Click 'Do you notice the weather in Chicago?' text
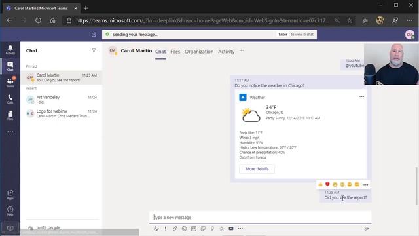Screen dimensions: 419x236 [x=269, y=85]
